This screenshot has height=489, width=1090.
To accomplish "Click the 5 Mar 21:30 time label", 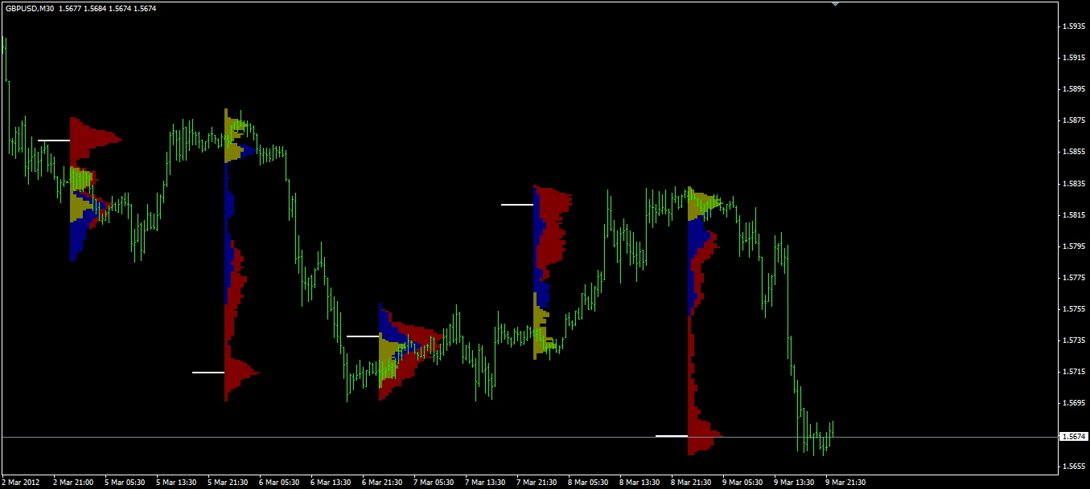I will (228, 483).
